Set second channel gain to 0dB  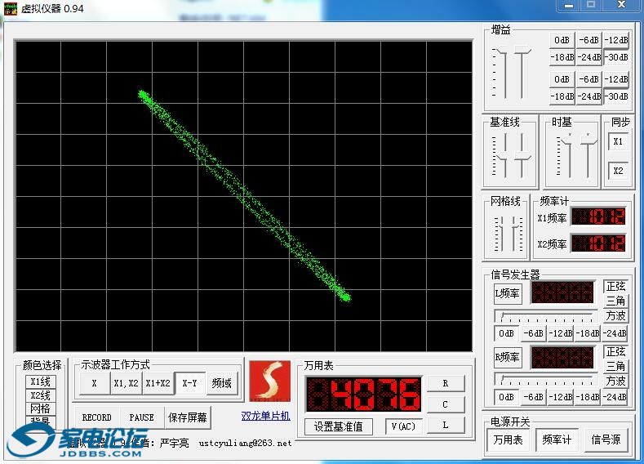click(x=562, y=79)
